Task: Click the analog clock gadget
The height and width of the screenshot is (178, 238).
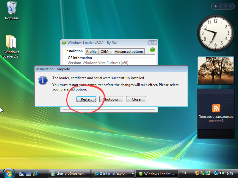Action: 215,33
